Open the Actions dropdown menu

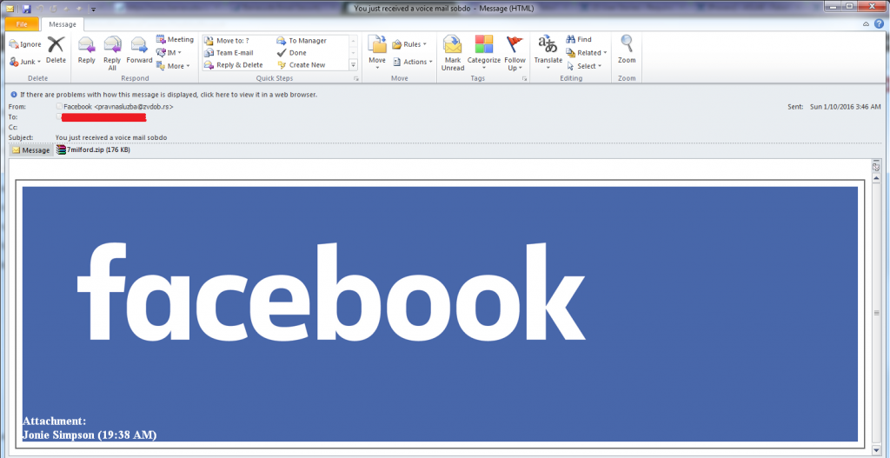coord(413,62)
